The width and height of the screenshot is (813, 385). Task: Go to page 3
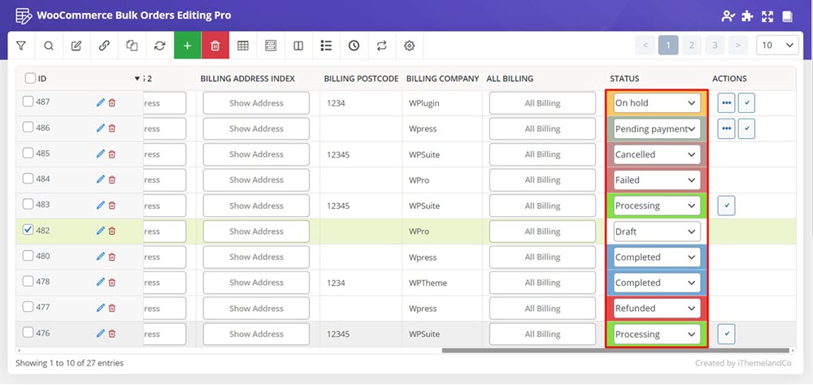pyautogui.click(x=715, y=45)
